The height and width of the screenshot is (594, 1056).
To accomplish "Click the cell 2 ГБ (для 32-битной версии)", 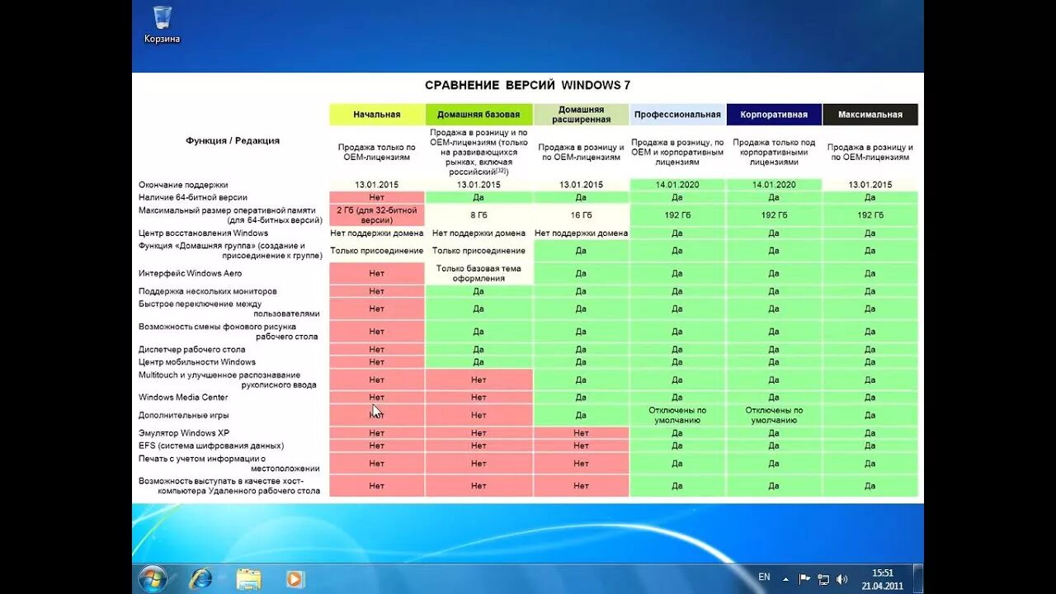I will (x=377, y=215).
